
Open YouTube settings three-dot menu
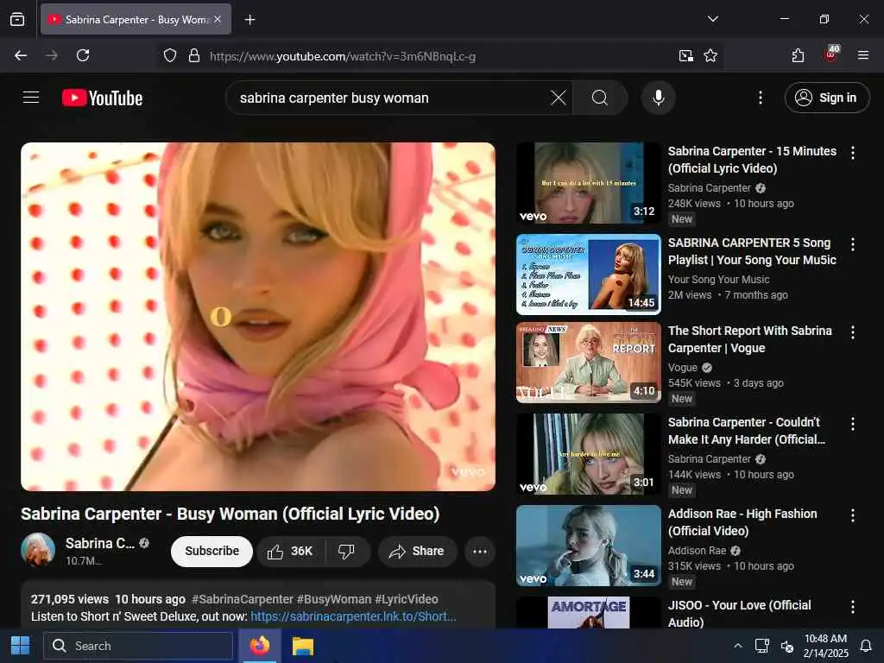[x=760, y=98]
